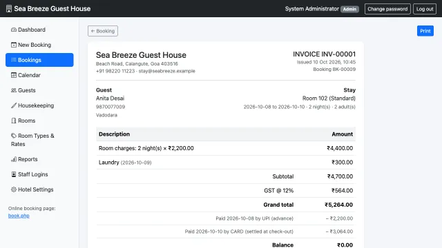Viewport: 442px width, 248px height.
Task: Open the Dashboard page
Action: click(x=39, y=30)
